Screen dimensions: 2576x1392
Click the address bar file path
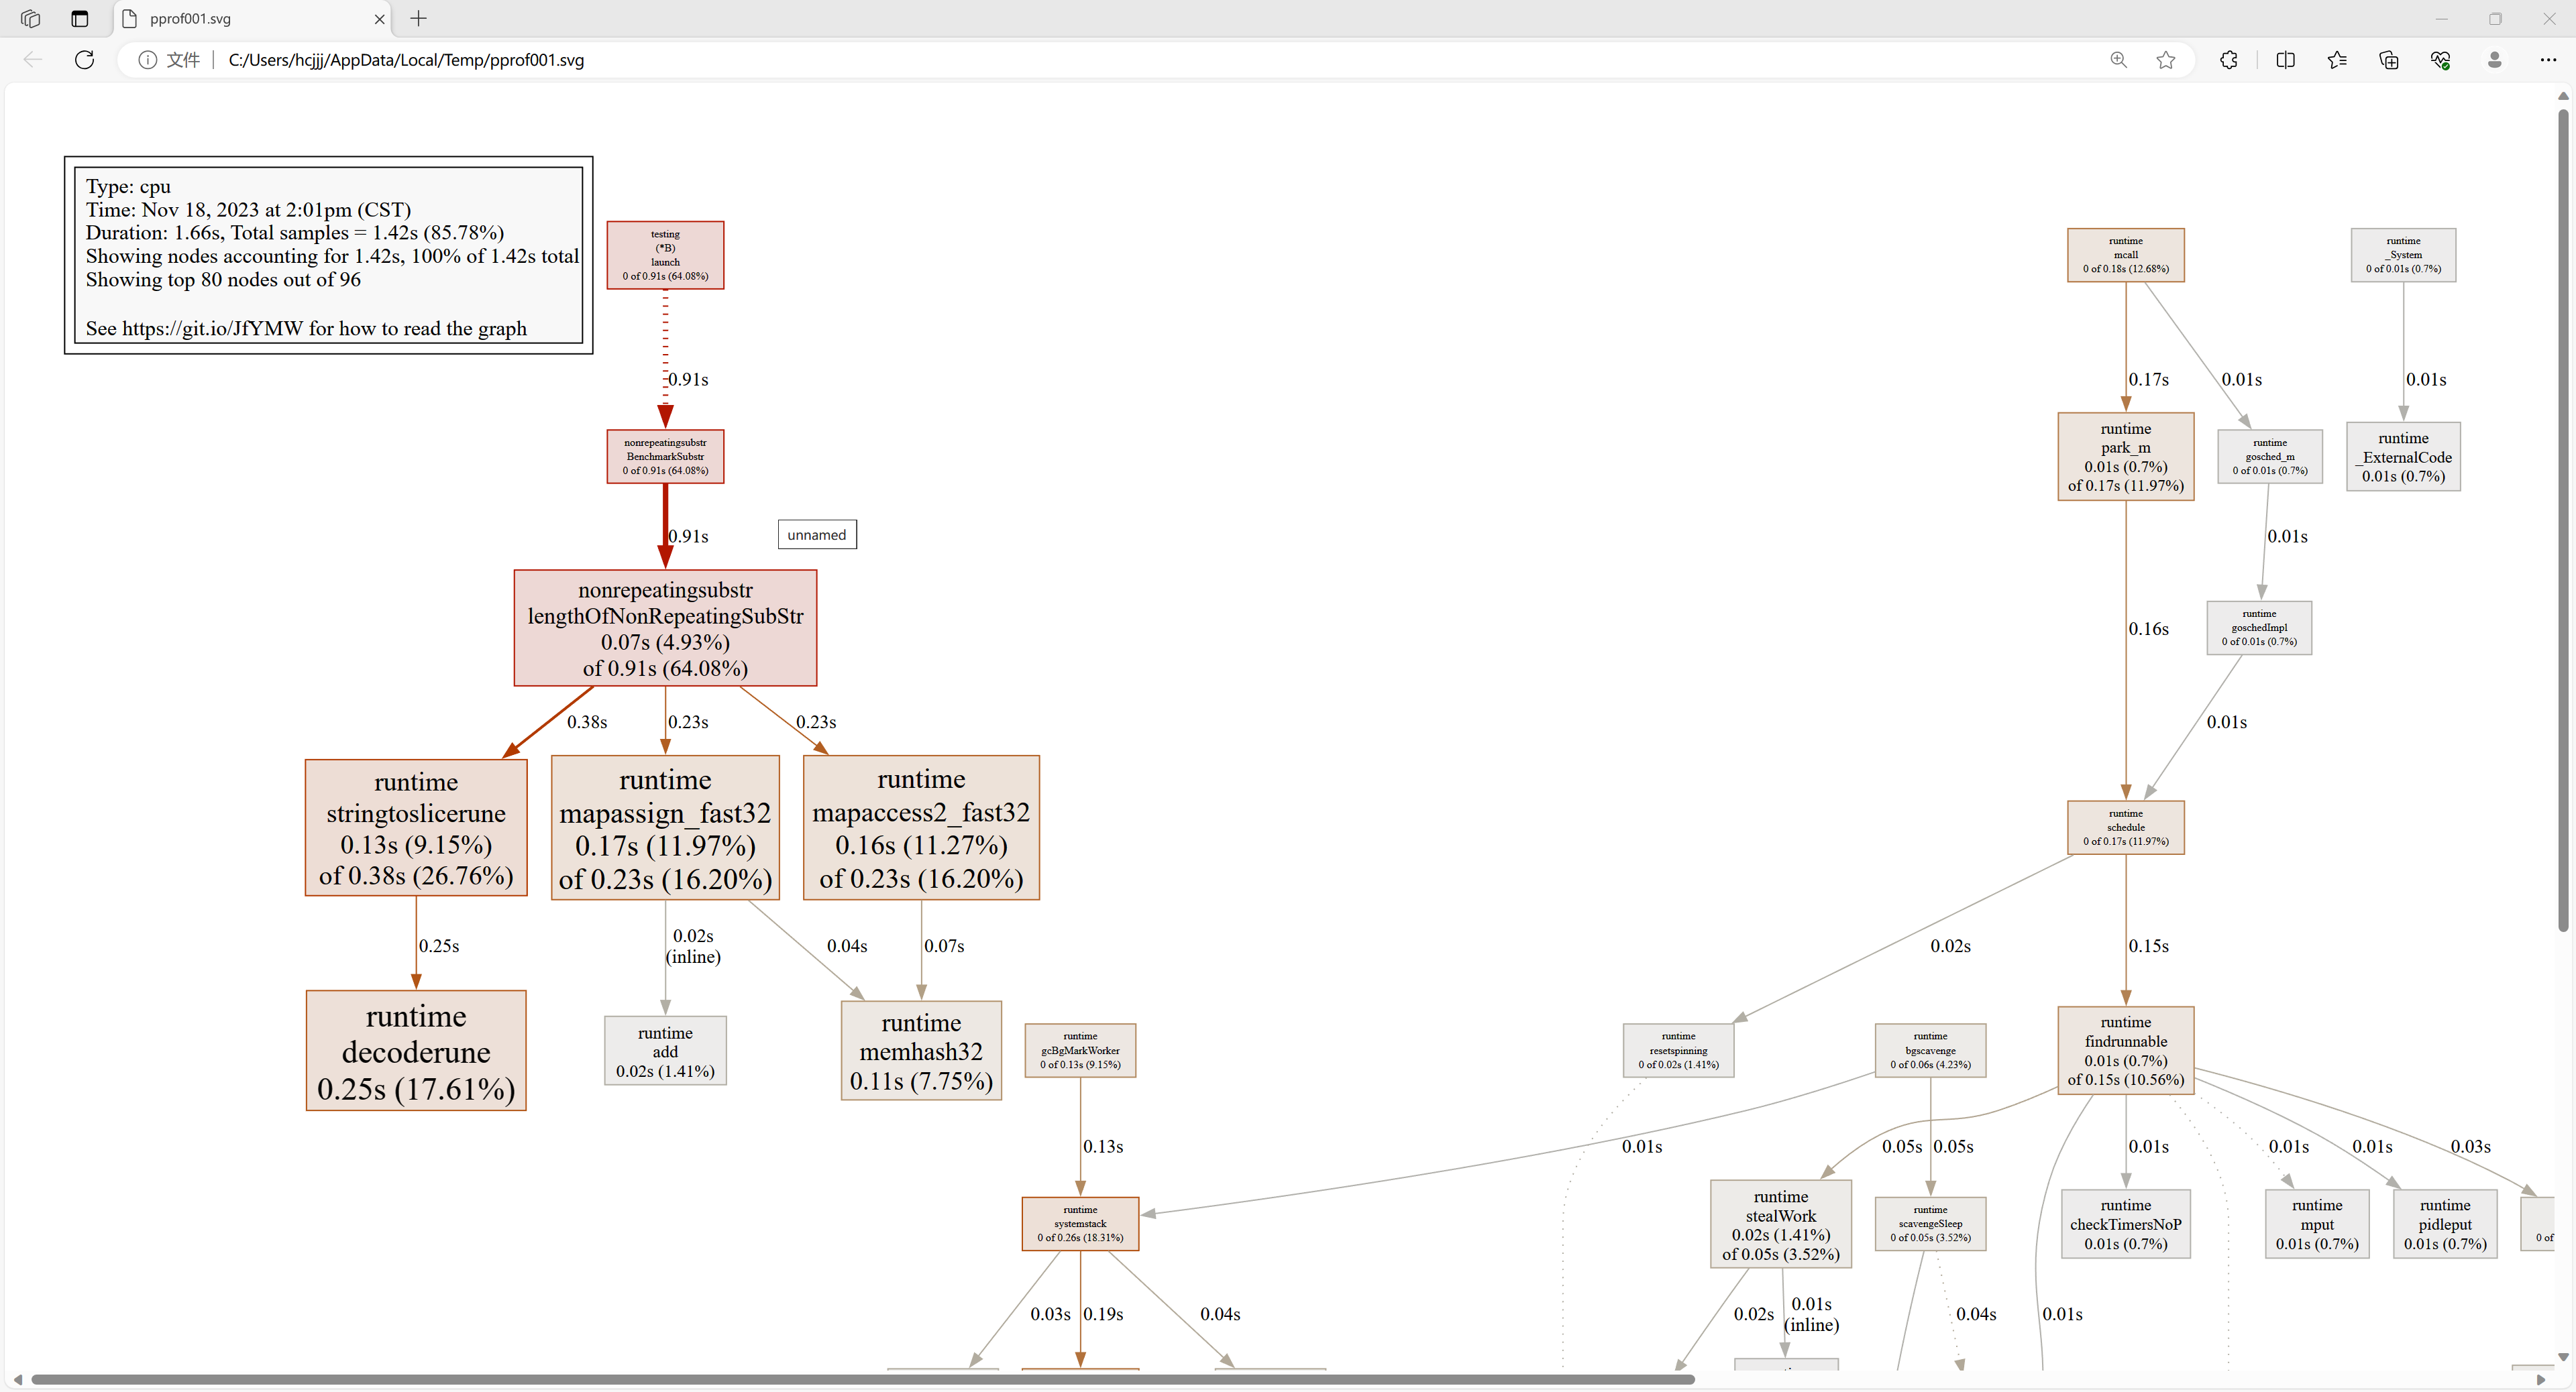[x=406, y=60]
